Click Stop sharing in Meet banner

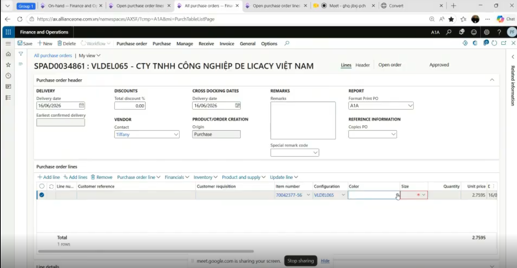(300, 261)
